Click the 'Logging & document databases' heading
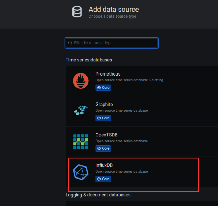Viewport: 218px width, 206px height. tap(98, 195)
